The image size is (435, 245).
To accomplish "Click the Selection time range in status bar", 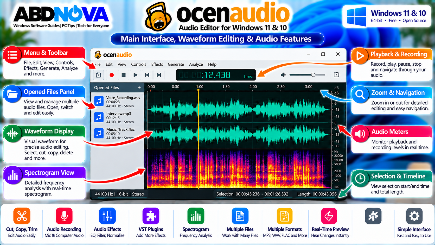I will point(252,194).
